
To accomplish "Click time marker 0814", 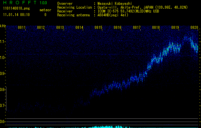I will click(x=79, y=28).
